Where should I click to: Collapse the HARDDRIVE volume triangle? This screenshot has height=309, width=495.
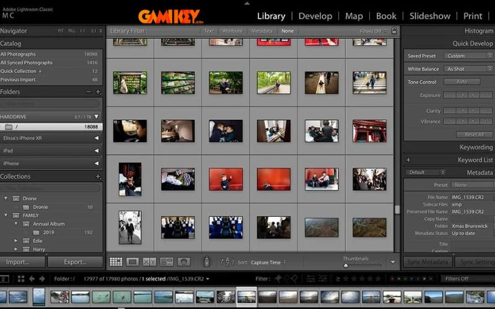[97, 117]
